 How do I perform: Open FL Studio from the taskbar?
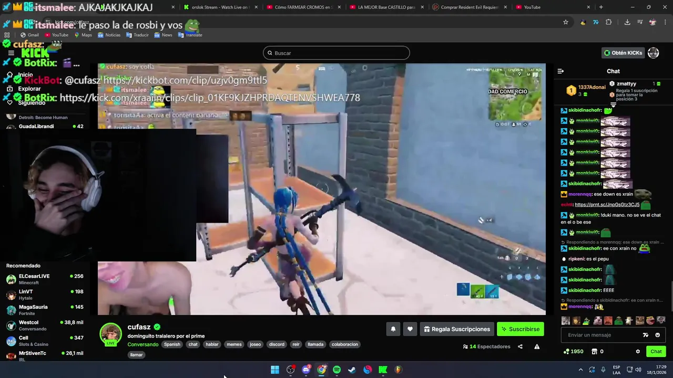(x=399, y=370)
